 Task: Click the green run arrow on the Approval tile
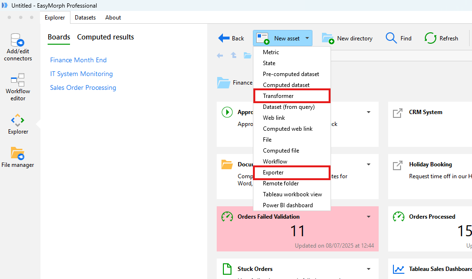click(x=227, y=112)
